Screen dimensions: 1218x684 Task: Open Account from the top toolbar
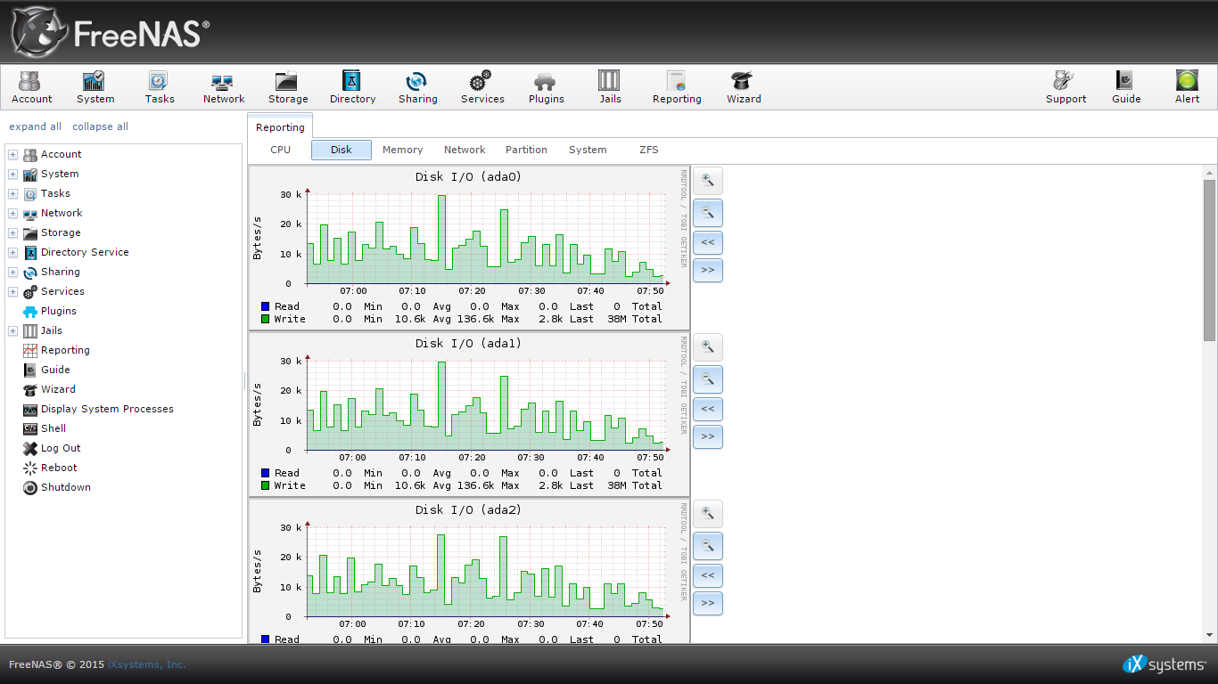tap(31, 87)
